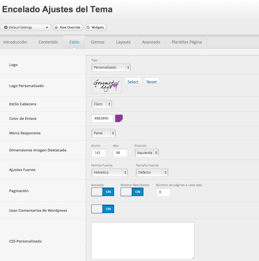Click the refresh icon on Widgets button

click(88, 27)
